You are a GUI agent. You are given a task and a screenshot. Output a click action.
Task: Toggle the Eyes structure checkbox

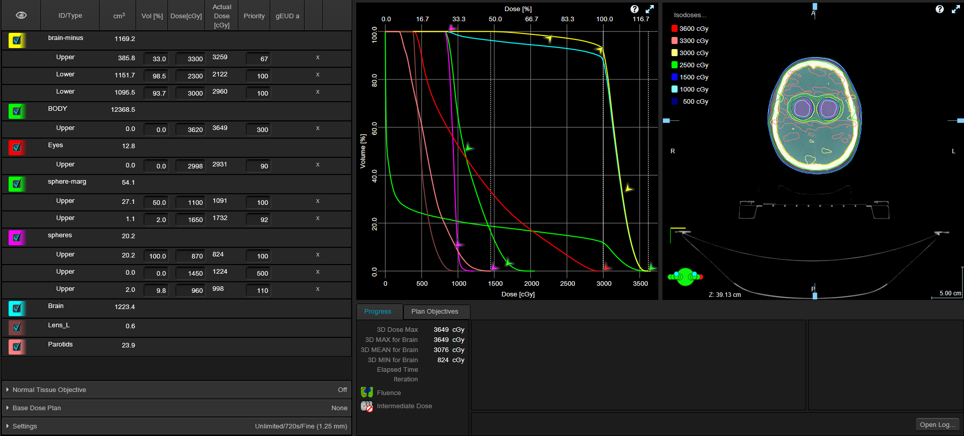pyautogui.click(x=17, y=147)
